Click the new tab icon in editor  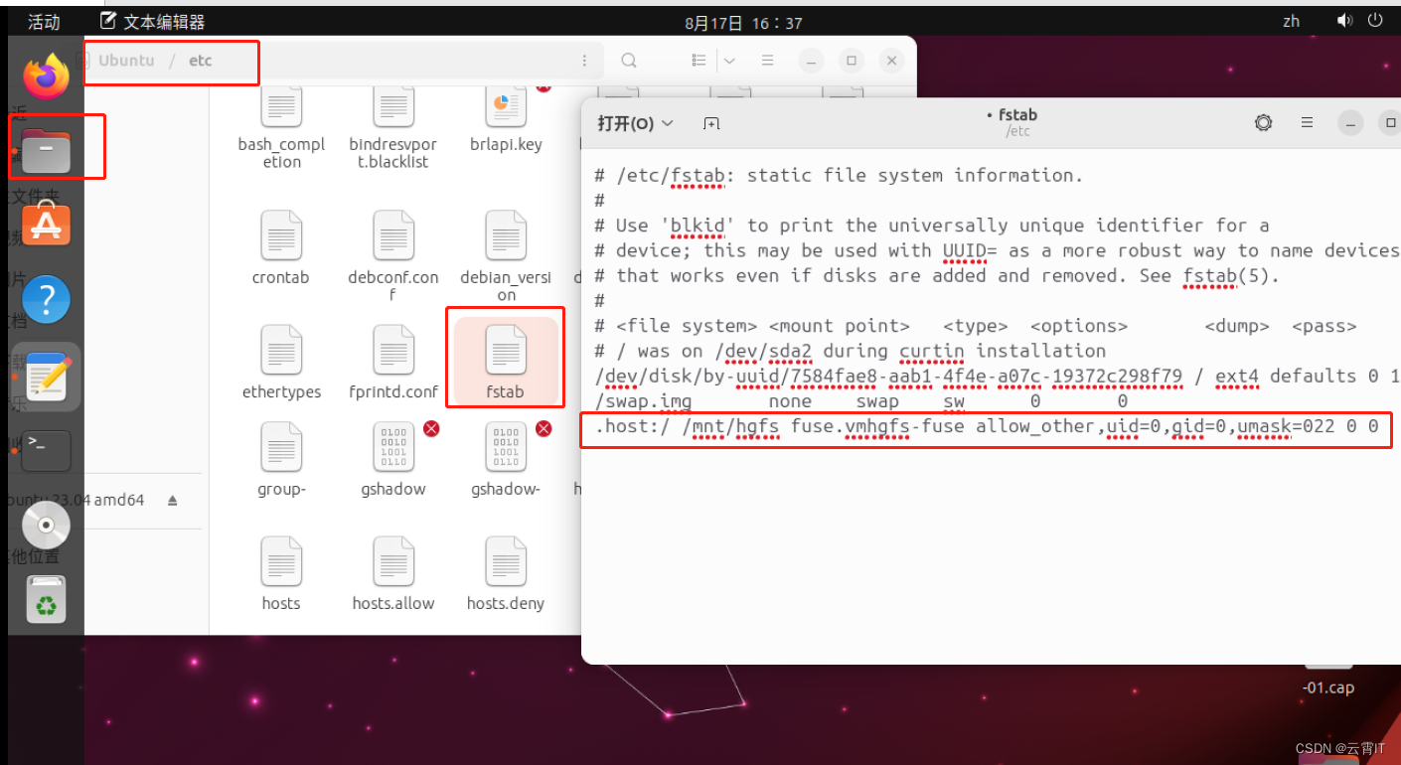click(711, 123)
